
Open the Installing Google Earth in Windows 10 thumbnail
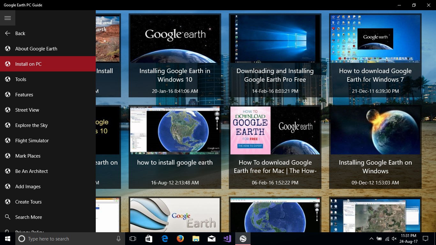click(x=175, y=39)
